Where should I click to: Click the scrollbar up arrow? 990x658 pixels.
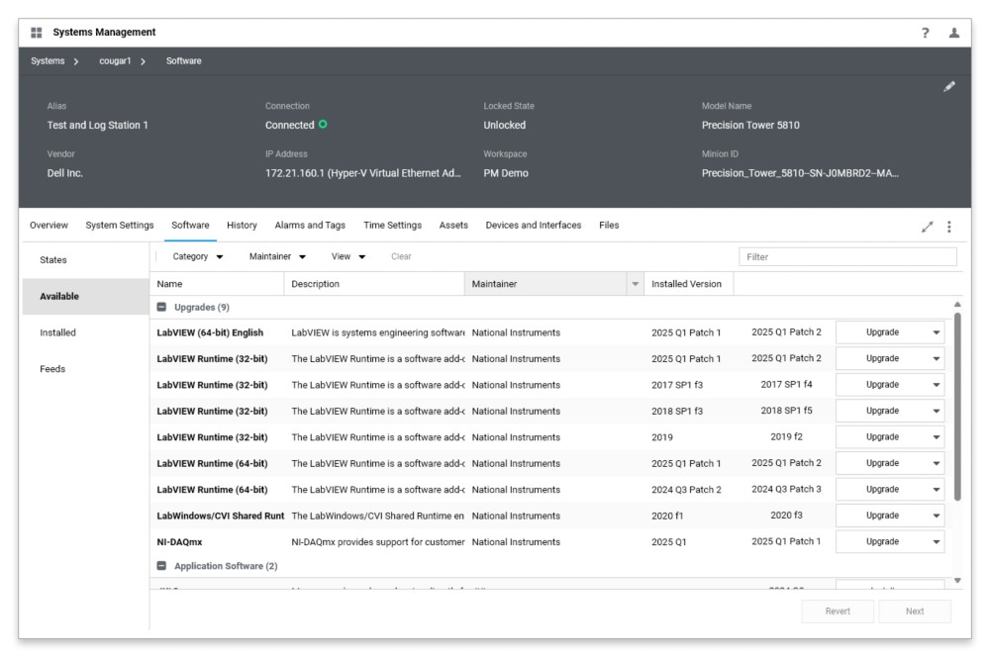(x=957, y=305)
